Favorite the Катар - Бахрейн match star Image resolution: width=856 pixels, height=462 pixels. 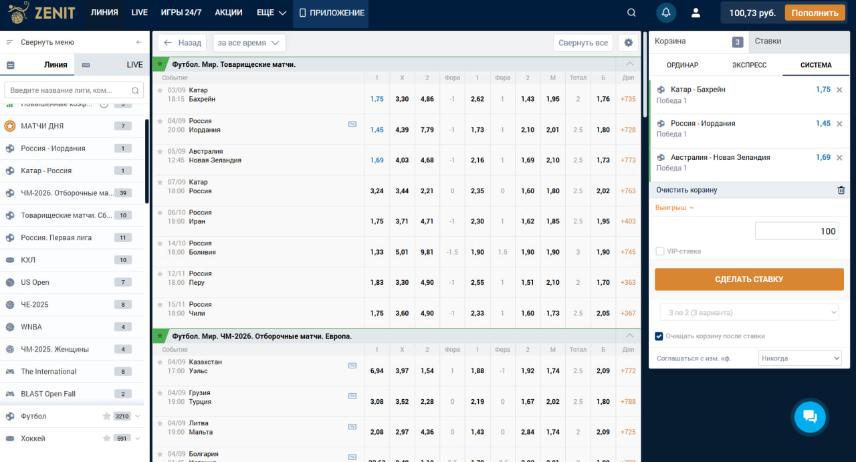click(160, 90)
